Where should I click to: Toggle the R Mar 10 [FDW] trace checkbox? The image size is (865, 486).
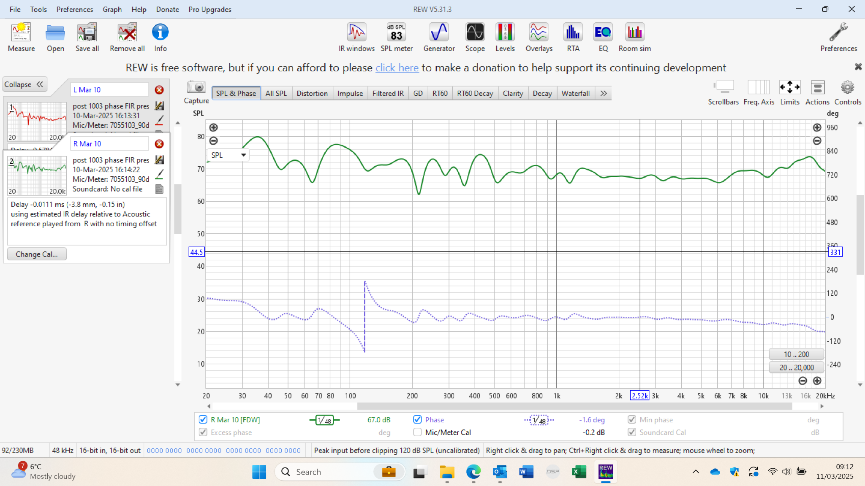tap(203, 419)
